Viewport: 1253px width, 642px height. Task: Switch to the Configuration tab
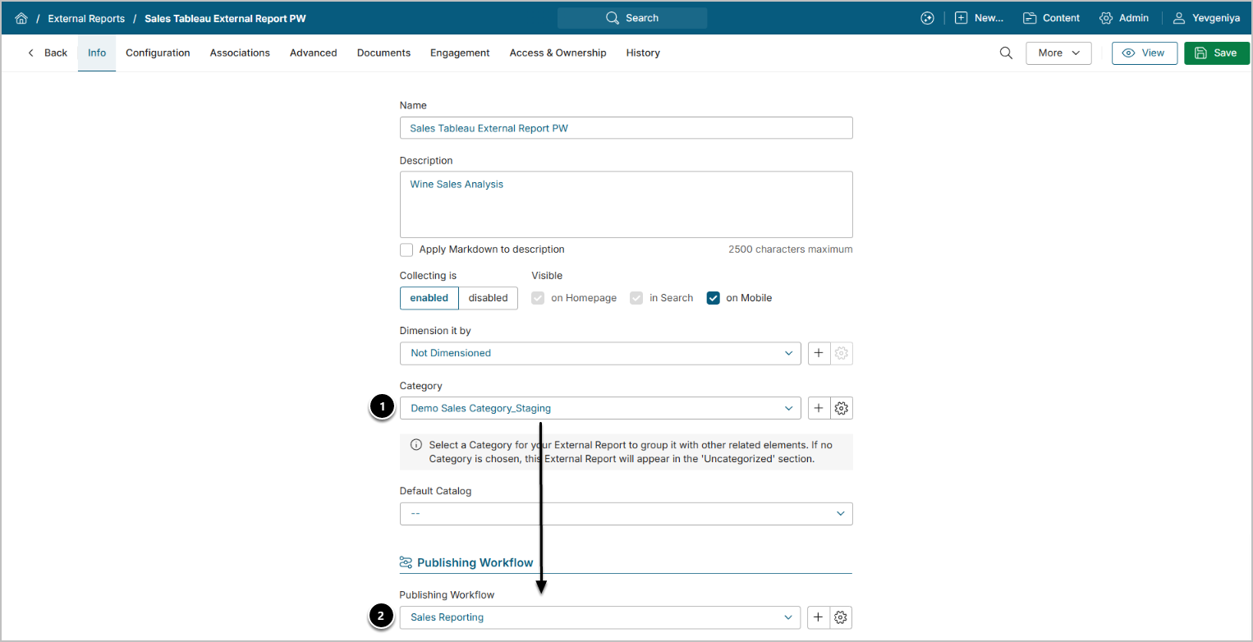point(158,53)
